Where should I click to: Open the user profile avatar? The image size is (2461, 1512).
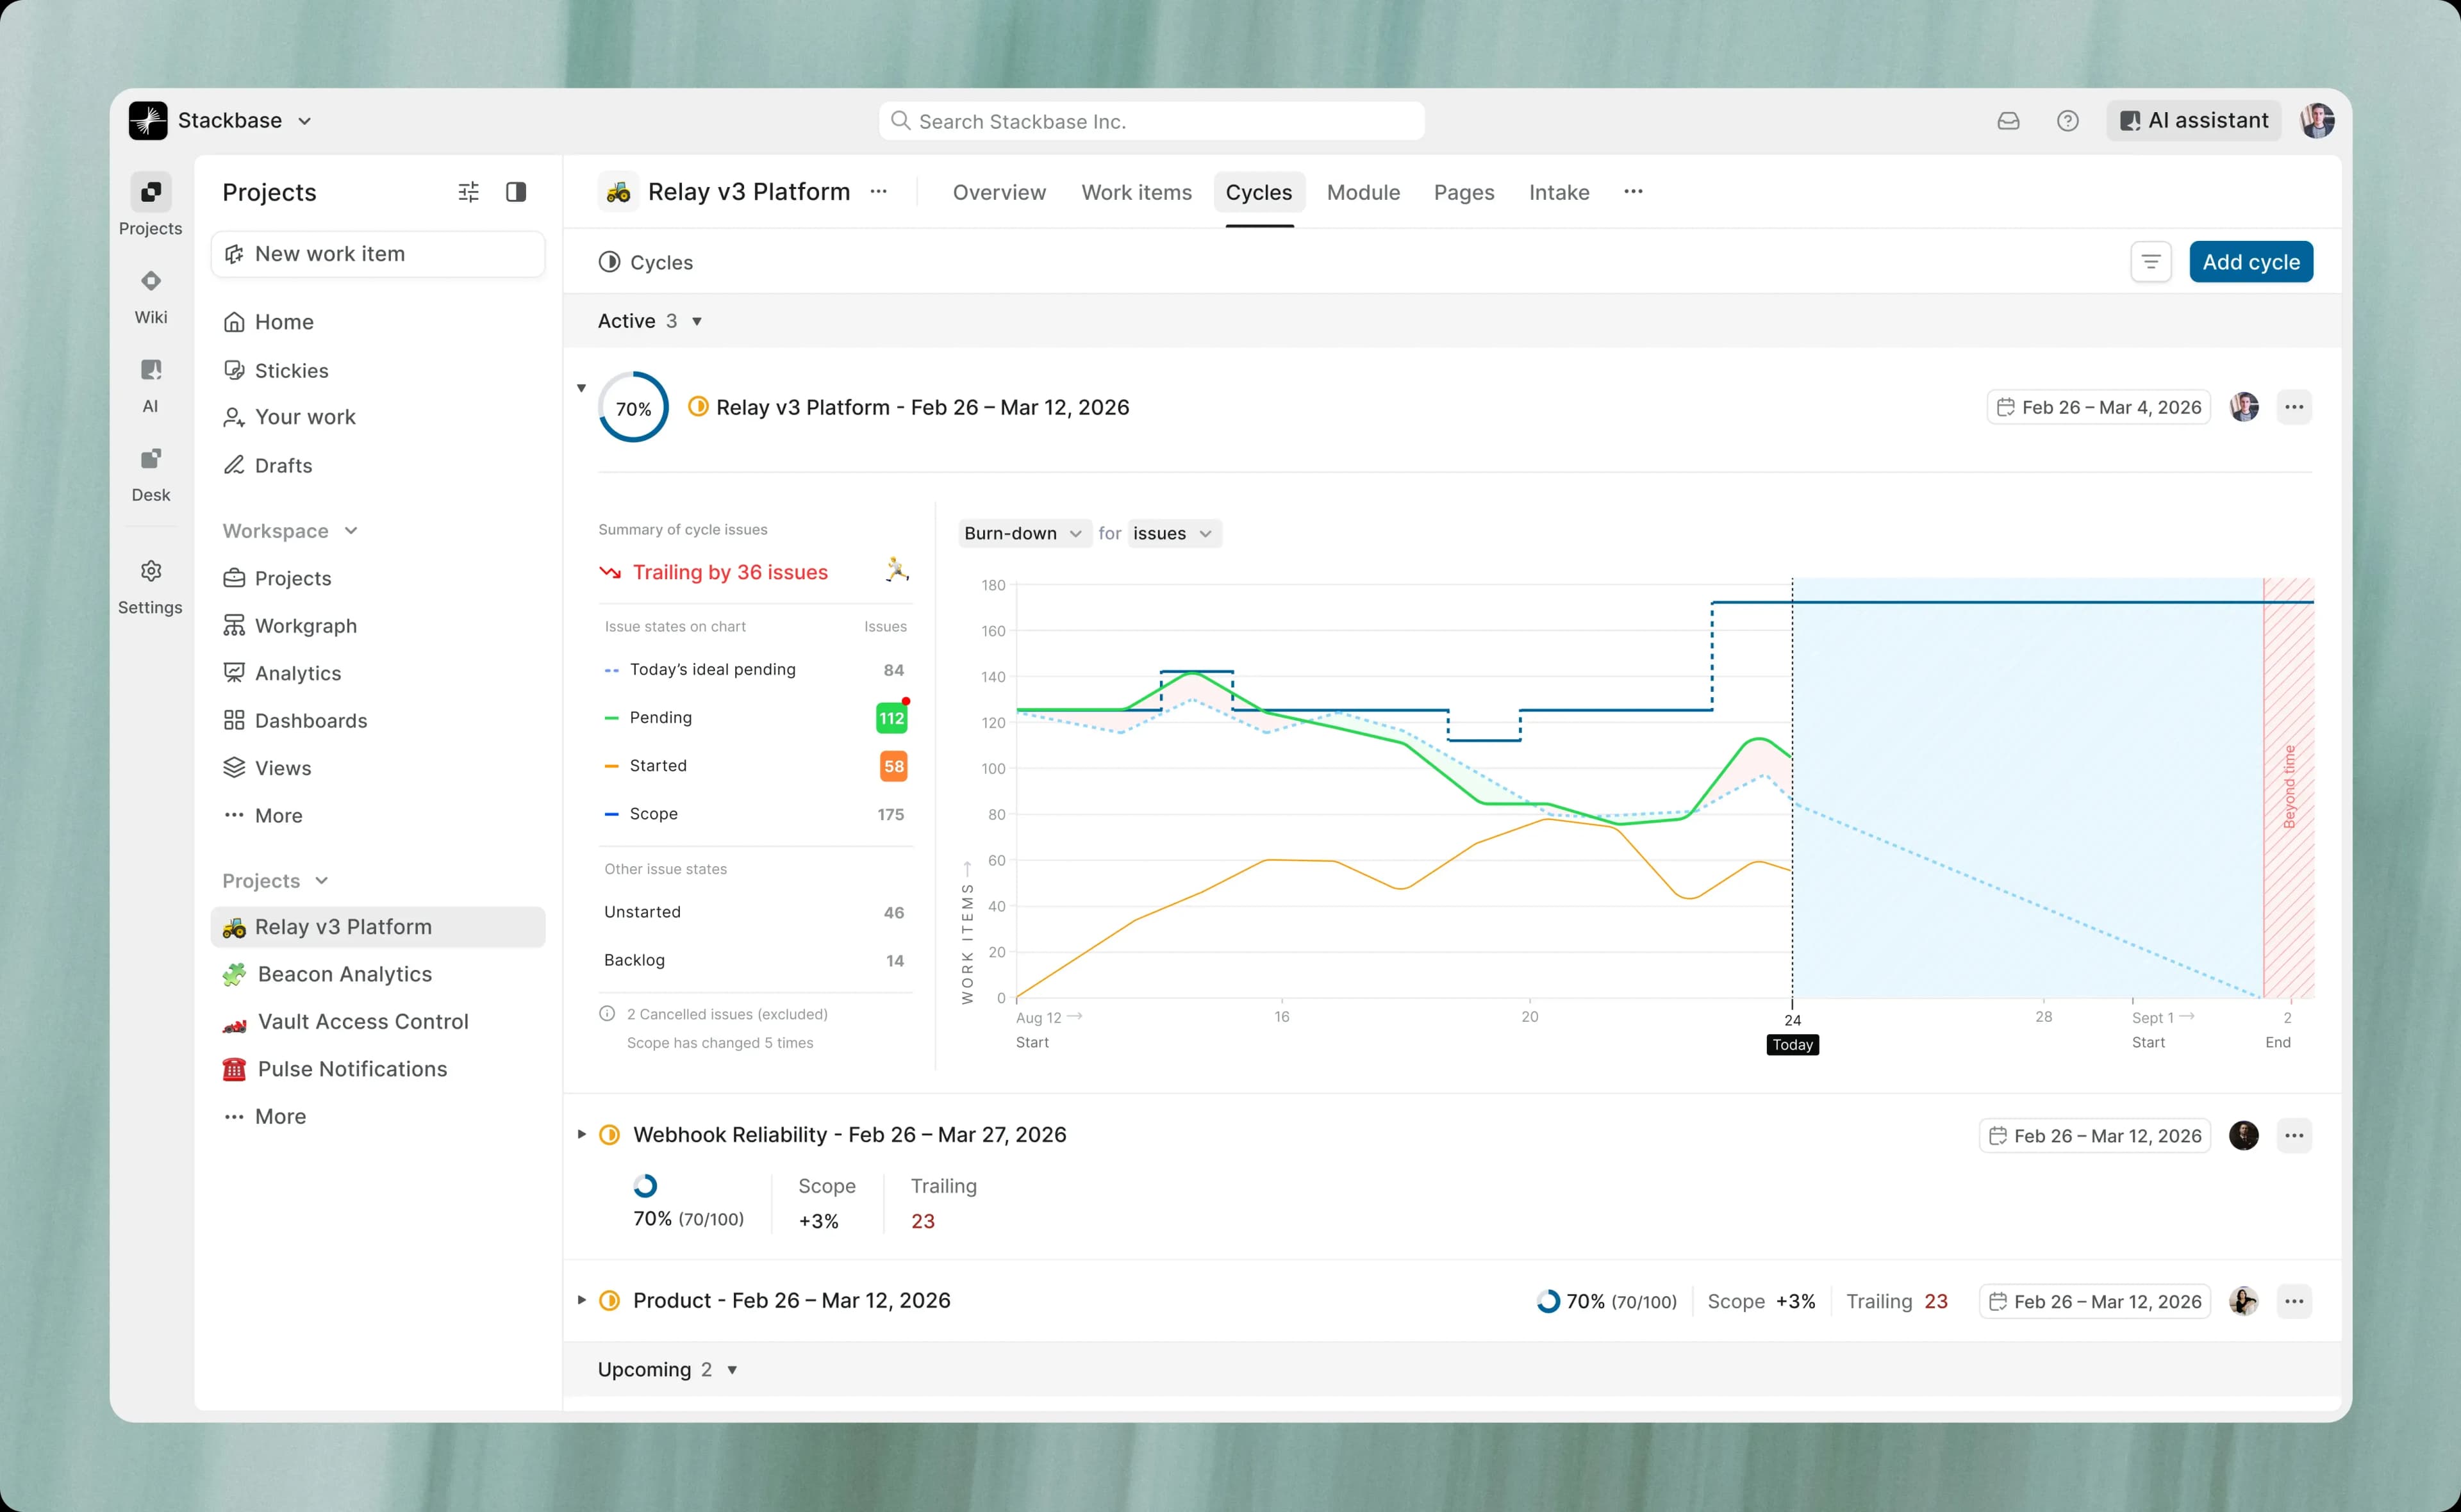click(x=2317, y=121)
